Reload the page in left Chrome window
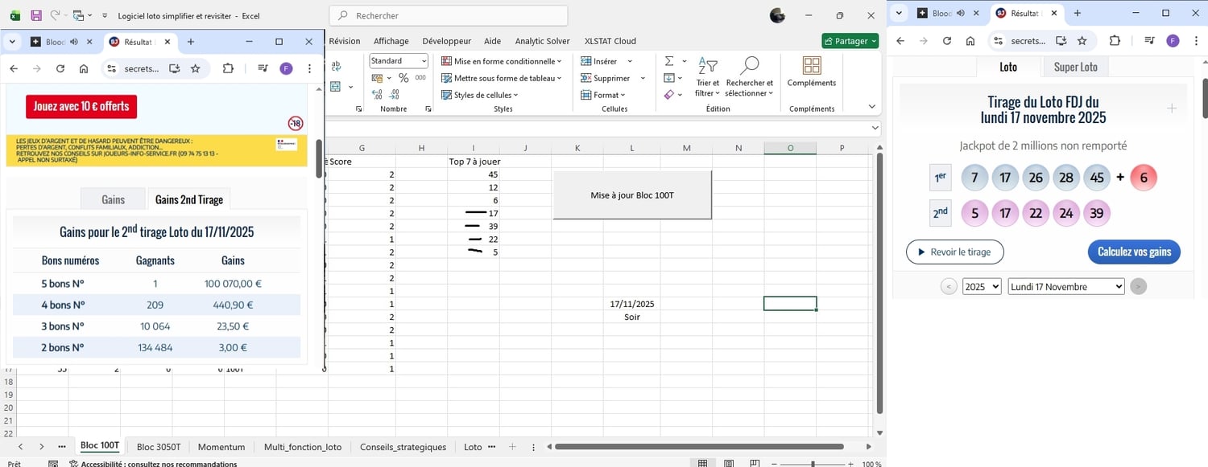This screenshot has width=1208, height=467. [60, 69]
